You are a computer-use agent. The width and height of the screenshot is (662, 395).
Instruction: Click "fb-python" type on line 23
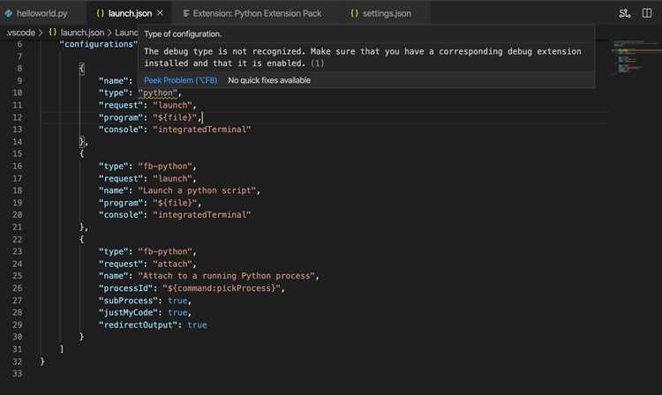point(166,251)
